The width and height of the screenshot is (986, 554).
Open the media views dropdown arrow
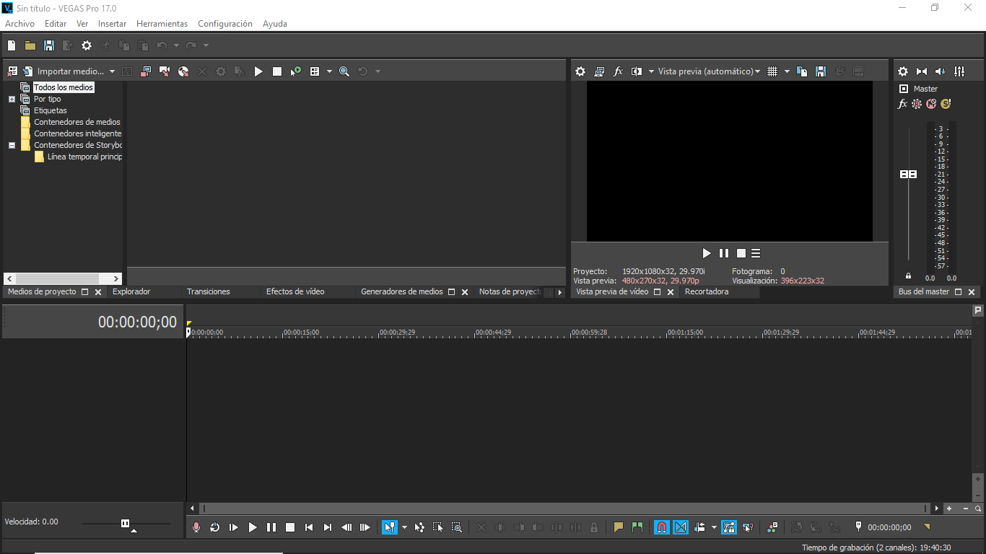tap(329, 71)
